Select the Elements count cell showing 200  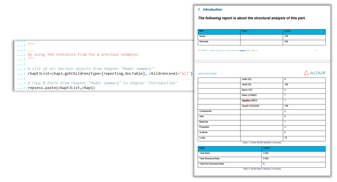pyautogui.click(x=286, y=42)
